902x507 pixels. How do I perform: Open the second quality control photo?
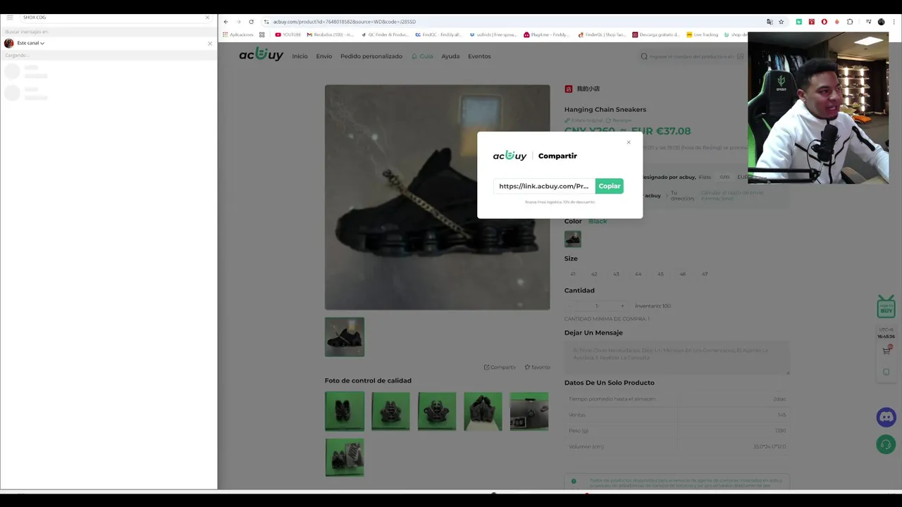coord(390,411)
